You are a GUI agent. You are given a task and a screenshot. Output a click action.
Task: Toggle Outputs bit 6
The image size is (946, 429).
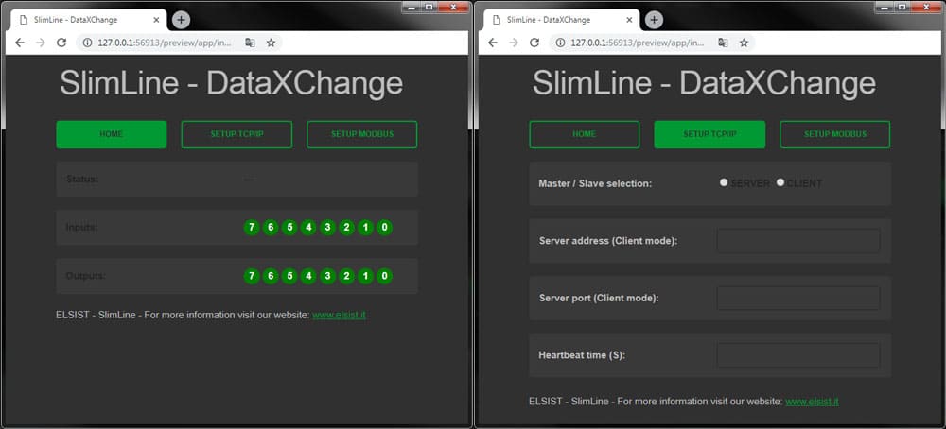click(x=271, y=276)
